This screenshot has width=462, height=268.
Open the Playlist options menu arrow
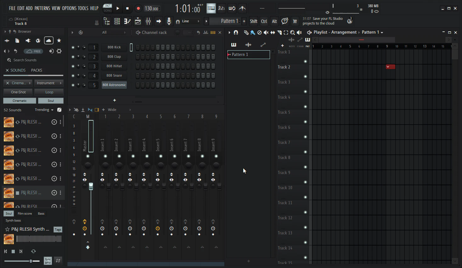[x=229, y=32]
